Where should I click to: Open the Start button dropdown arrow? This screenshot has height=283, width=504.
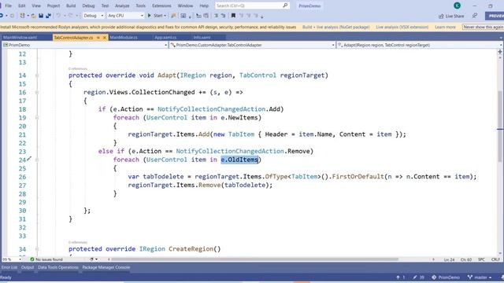[x=165, y=16]
